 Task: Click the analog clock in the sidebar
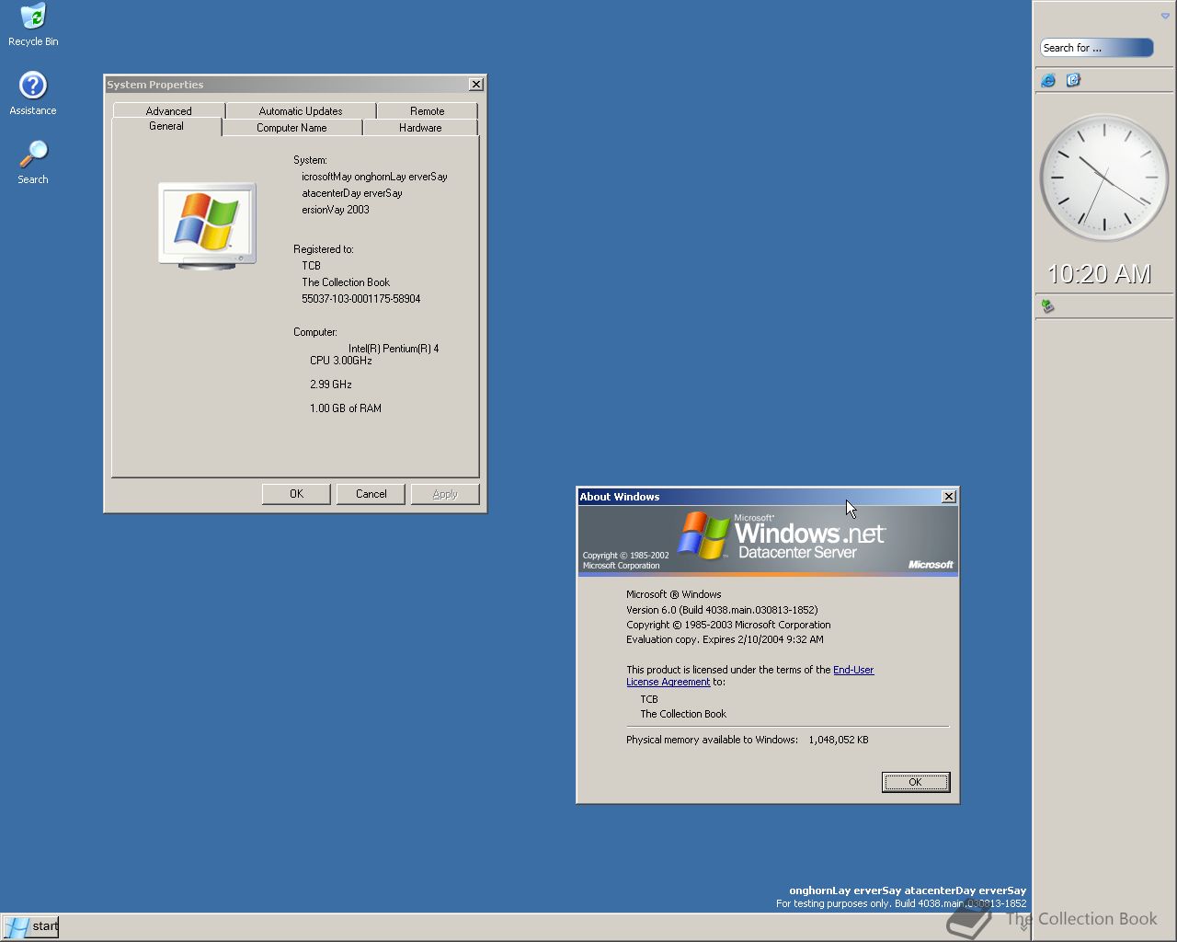pyautogui.click(x=1103, y=178)
